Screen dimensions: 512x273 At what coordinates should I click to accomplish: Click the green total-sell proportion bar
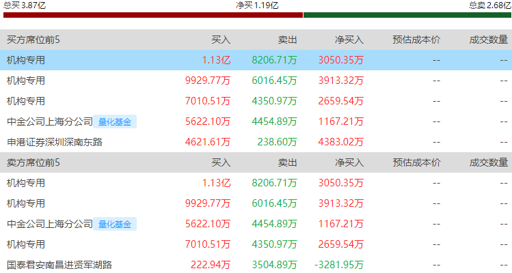(x=407, y=15)
